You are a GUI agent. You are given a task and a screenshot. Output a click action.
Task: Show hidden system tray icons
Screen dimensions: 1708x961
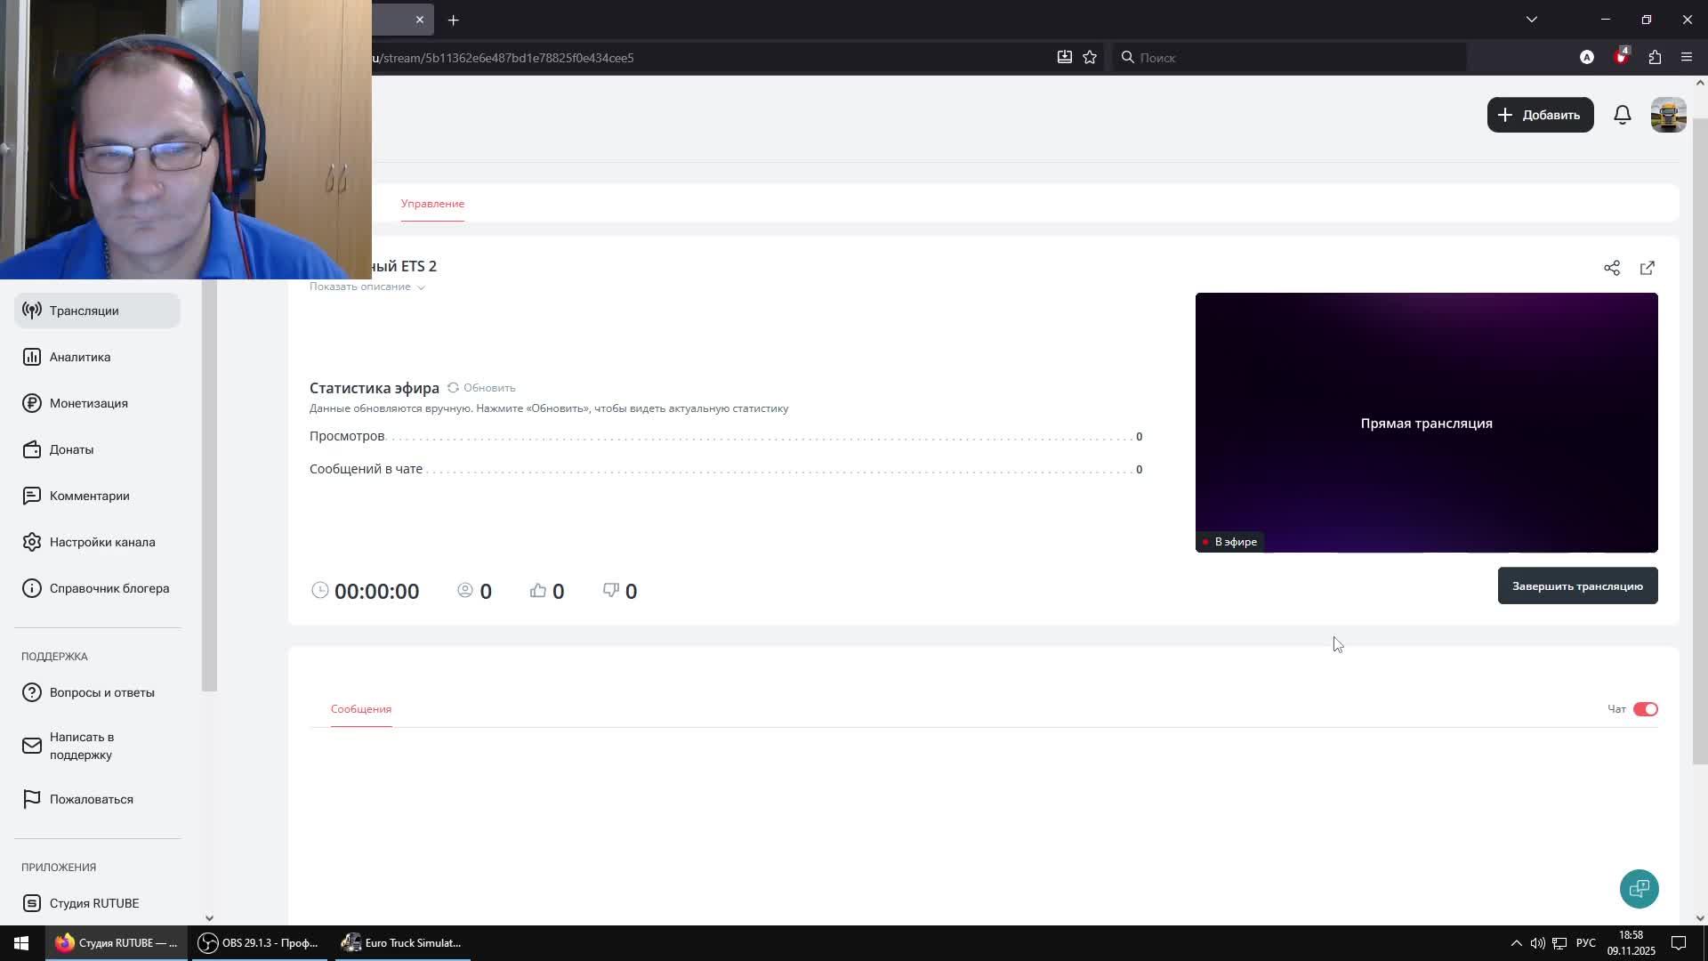pos(1516,943)
